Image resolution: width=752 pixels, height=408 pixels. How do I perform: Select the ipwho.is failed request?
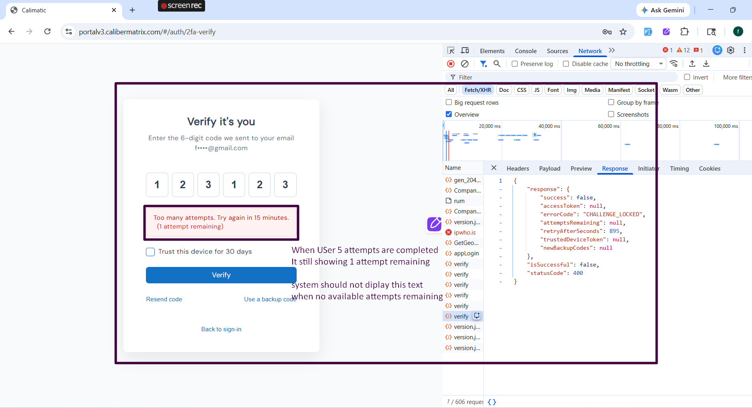click(463, 233)
